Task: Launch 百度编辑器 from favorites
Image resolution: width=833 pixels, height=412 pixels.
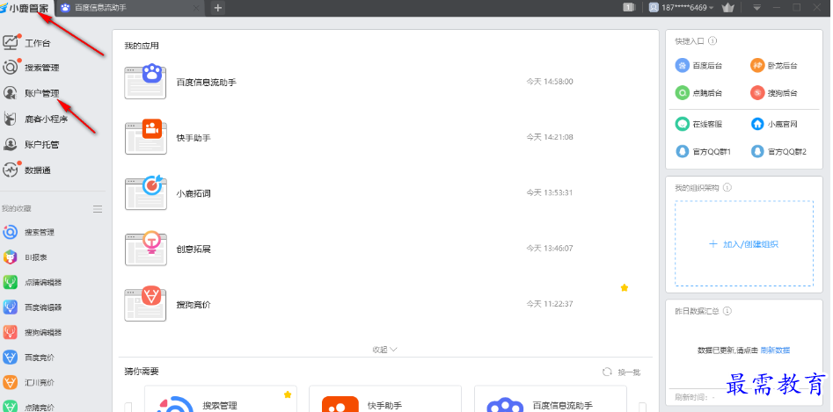Action: (x=32, y=307)
